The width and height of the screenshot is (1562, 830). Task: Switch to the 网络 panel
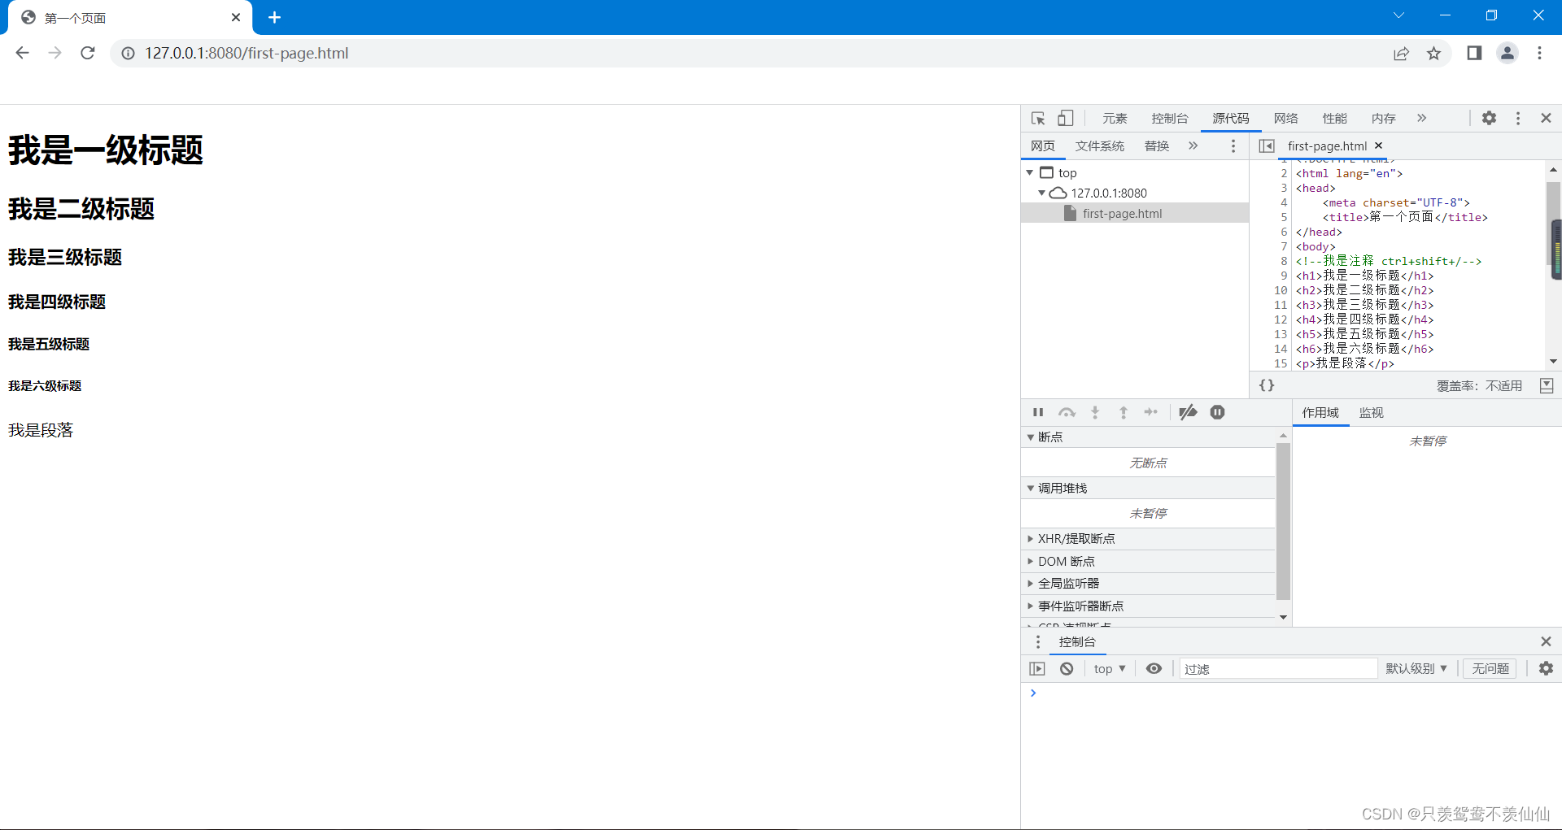(x=1285, y=118)
